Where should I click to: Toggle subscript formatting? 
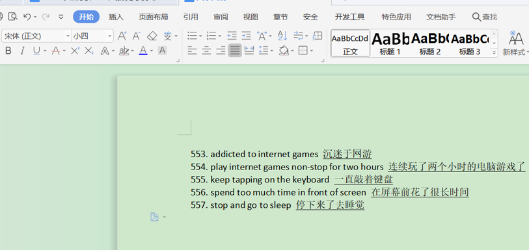pyautogui.click(x=89, y=51)
